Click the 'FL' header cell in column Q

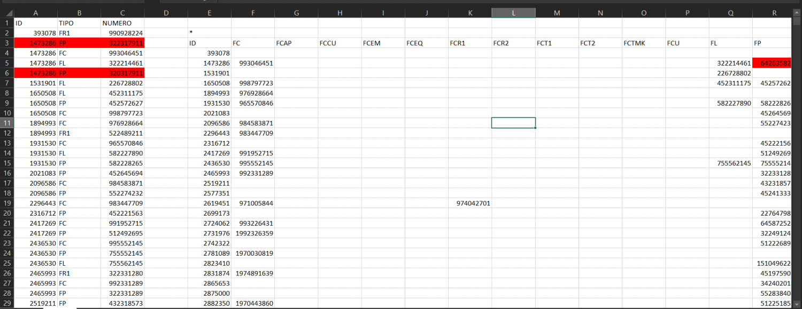730,43
